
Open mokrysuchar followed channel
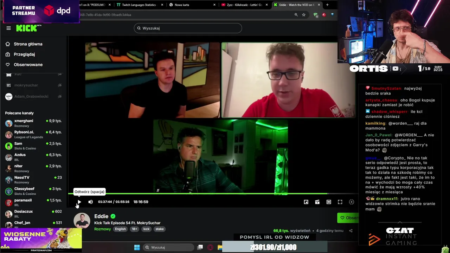[33, 85]
